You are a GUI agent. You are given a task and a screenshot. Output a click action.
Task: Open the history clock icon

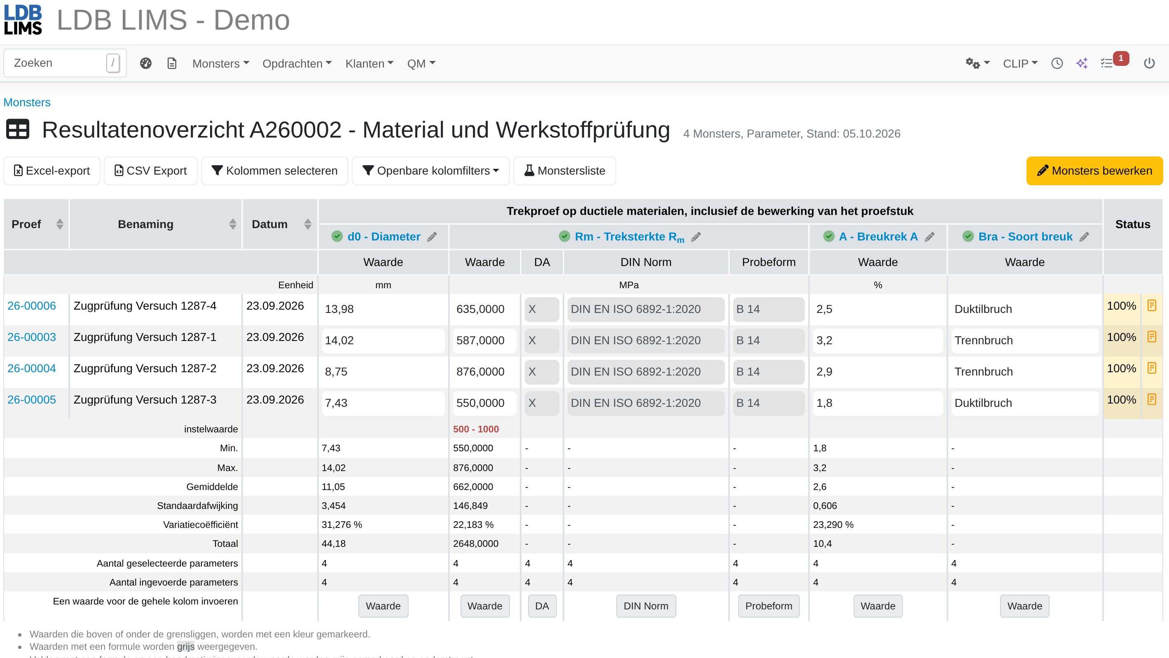[1057, 63]
